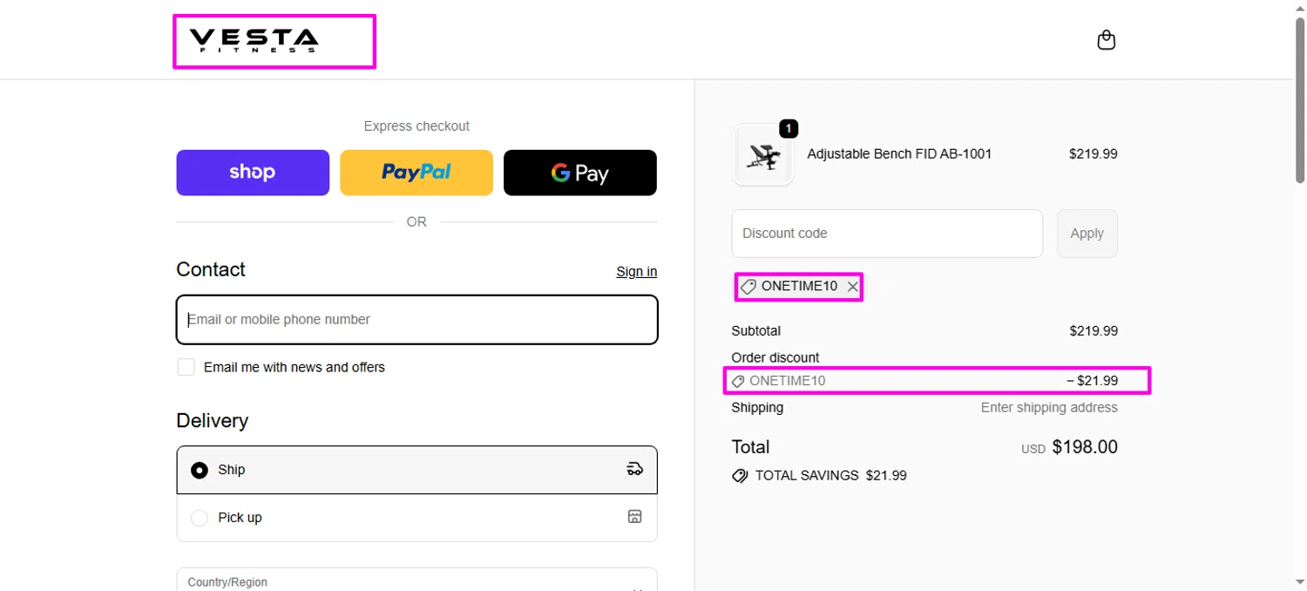
Task: Click the truck icon in the Ship row
Action: click(634, 469)
